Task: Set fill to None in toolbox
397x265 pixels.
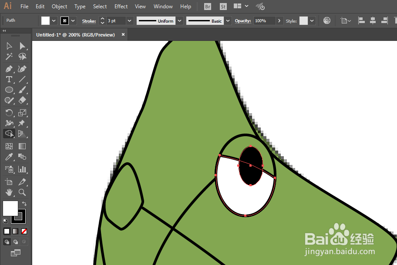Action: tap(24, 231)
